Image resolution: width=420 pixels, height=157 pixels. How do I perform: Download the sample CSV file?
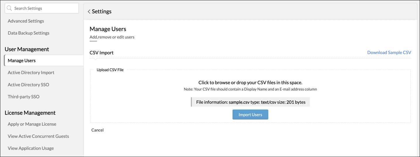coord(389,53)
